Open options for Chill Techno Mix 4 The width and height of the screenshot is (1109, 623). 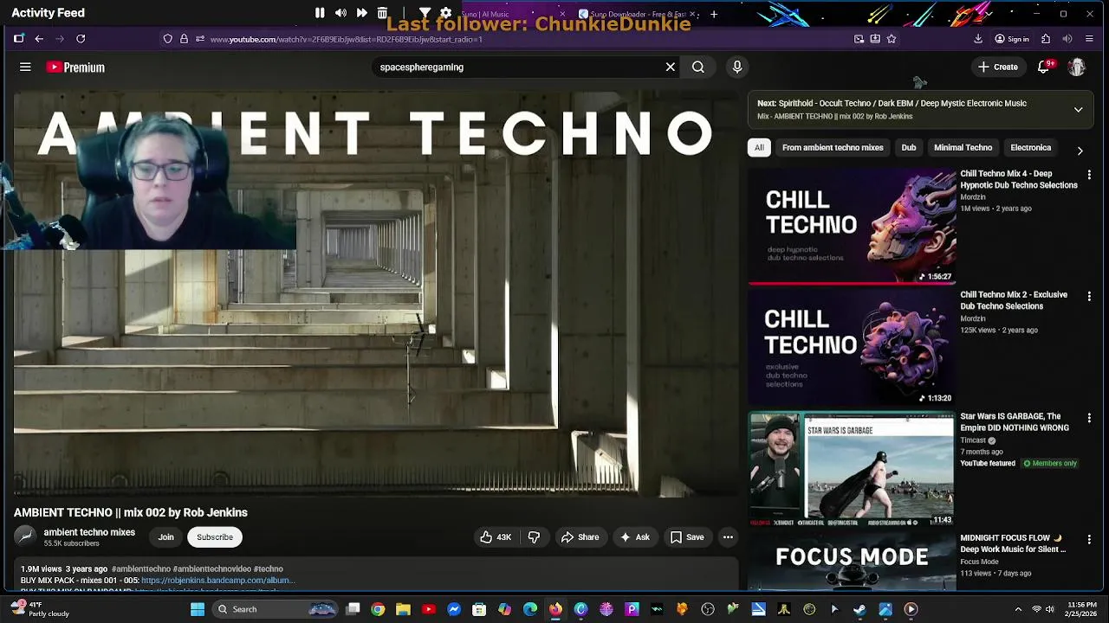tap(1089, 175)
